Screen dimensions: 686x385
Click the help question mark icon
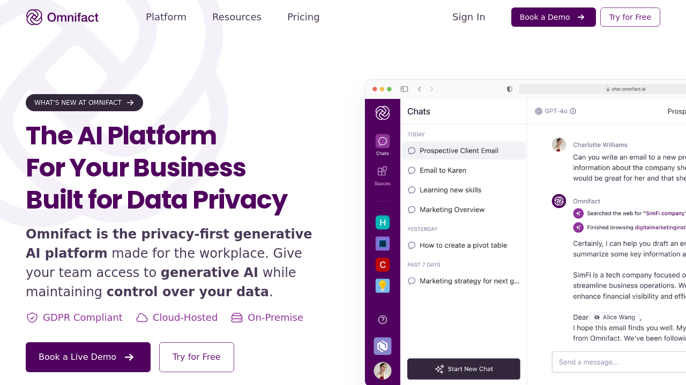(x=383, y=320)
